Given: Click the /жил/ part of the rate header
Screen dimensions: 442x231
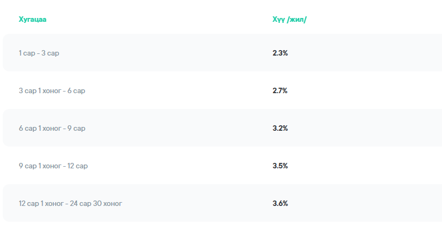Looking at the screenshot, I should (x=297, y=20).
